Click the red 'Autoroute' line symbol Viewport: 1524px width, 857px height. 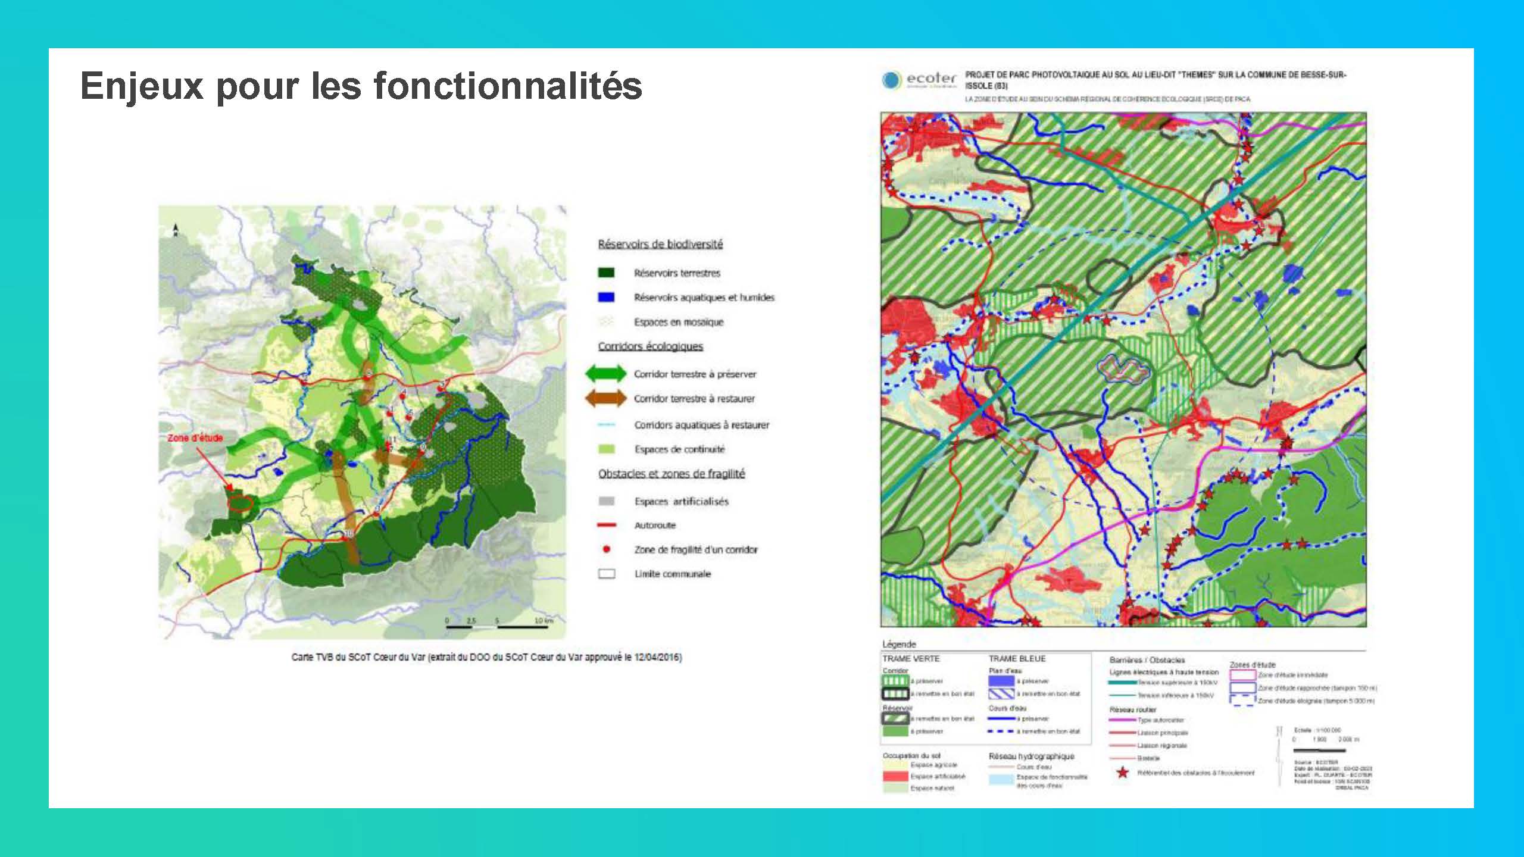606,525
